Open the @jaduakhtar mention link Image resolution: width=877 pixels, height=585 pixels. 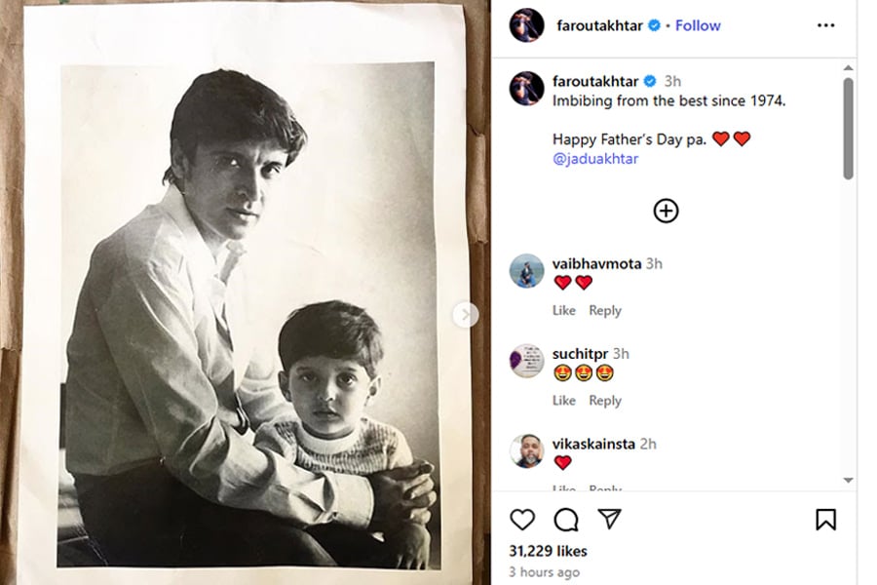(x=595, y=159)
